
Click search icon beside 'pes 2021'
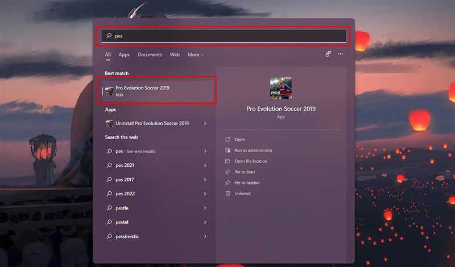109,165
